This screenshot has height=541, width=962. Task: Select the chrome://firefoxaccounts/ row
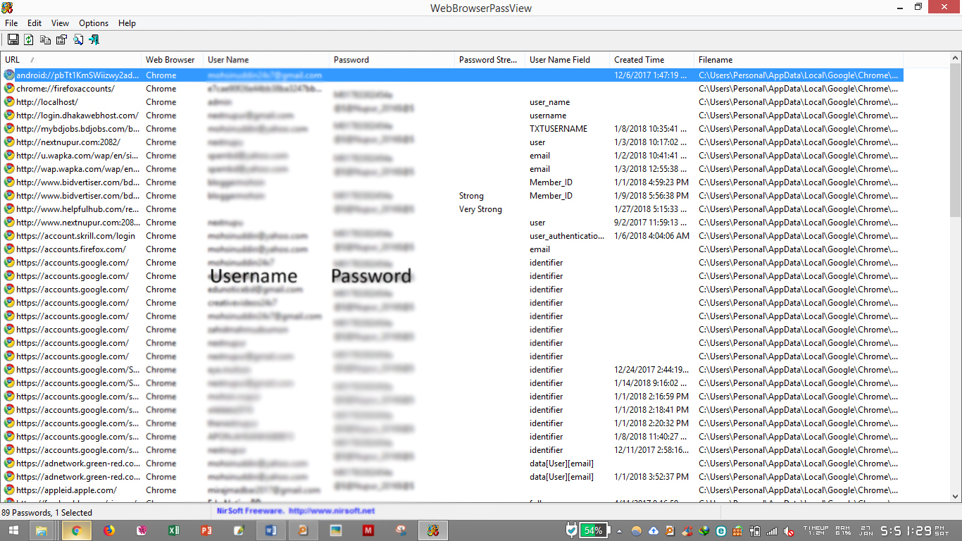[452, 89]
